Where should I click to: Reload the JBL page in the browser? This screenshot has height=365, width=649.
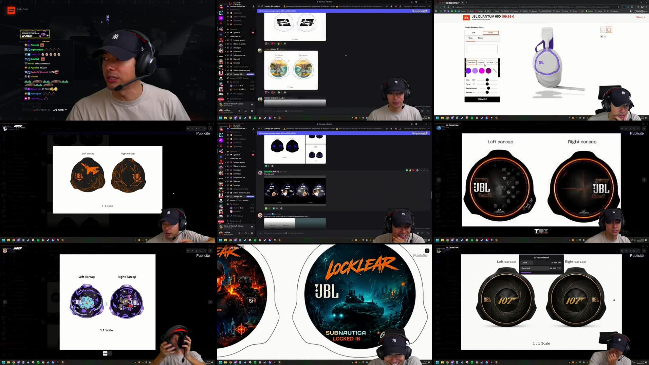[444, 7]
